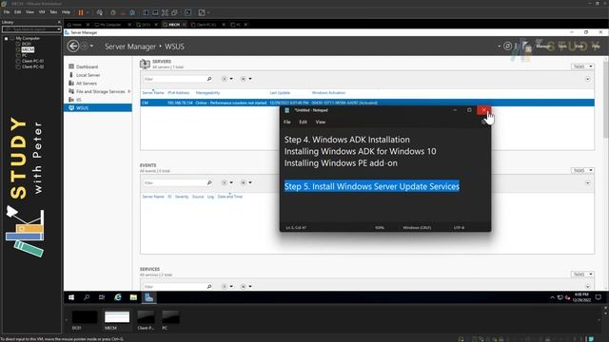Open the VMware File menu
Screen dimensions: 609x342
tap(7, 12)
